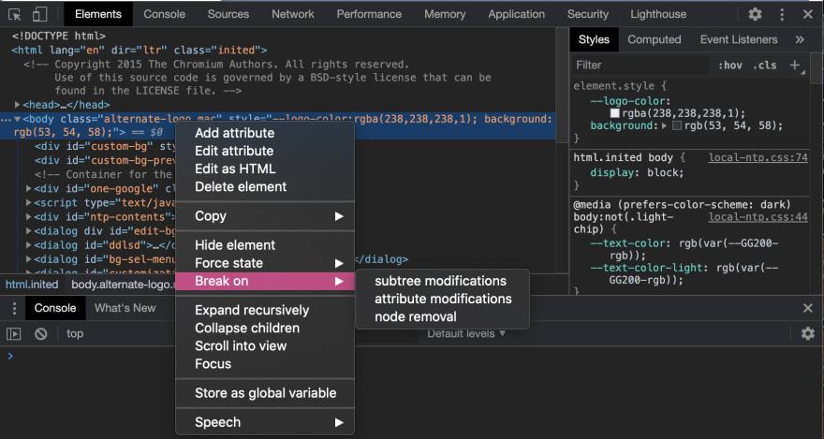Open console settings gear icon
This screenshot has width=824, height=439.
[808, 333]
